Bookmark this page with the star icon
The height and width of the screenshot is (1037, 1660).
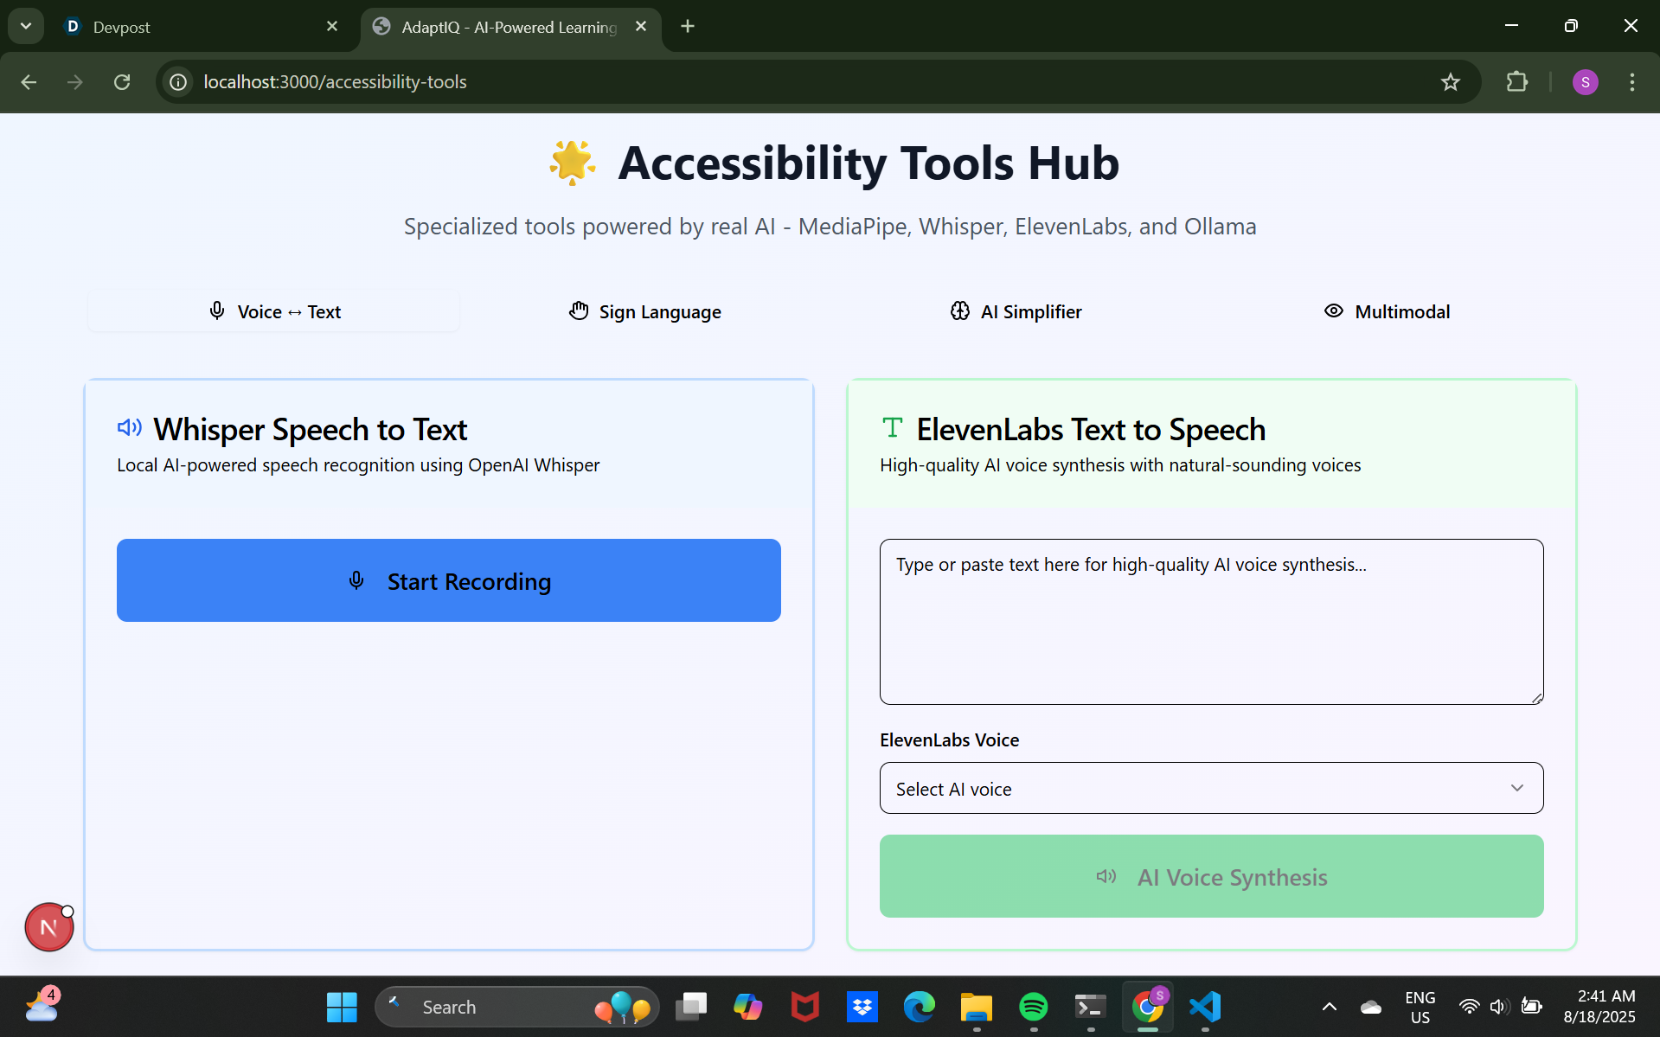pyautogui.click(x=1451, y=82)
